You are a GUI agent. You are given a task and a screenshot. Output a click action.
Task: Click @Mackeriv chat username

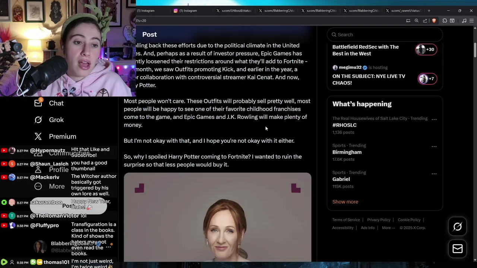point(44,178)
